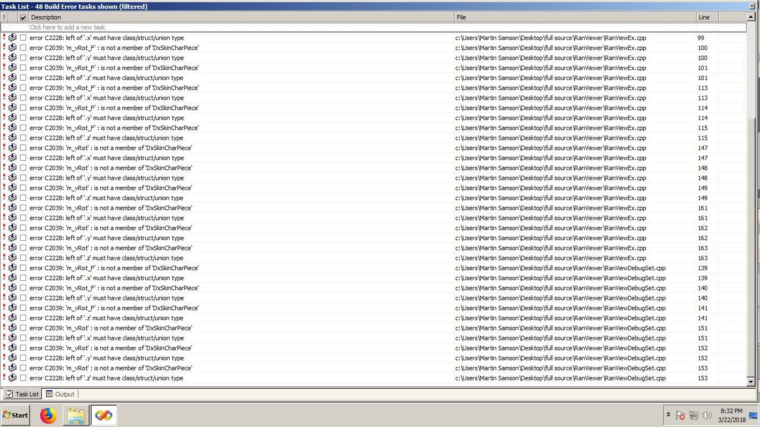760x427 pixels.
Task: Click build icon of C2228 '.y' error at line 140
Action: pos(12,298)
